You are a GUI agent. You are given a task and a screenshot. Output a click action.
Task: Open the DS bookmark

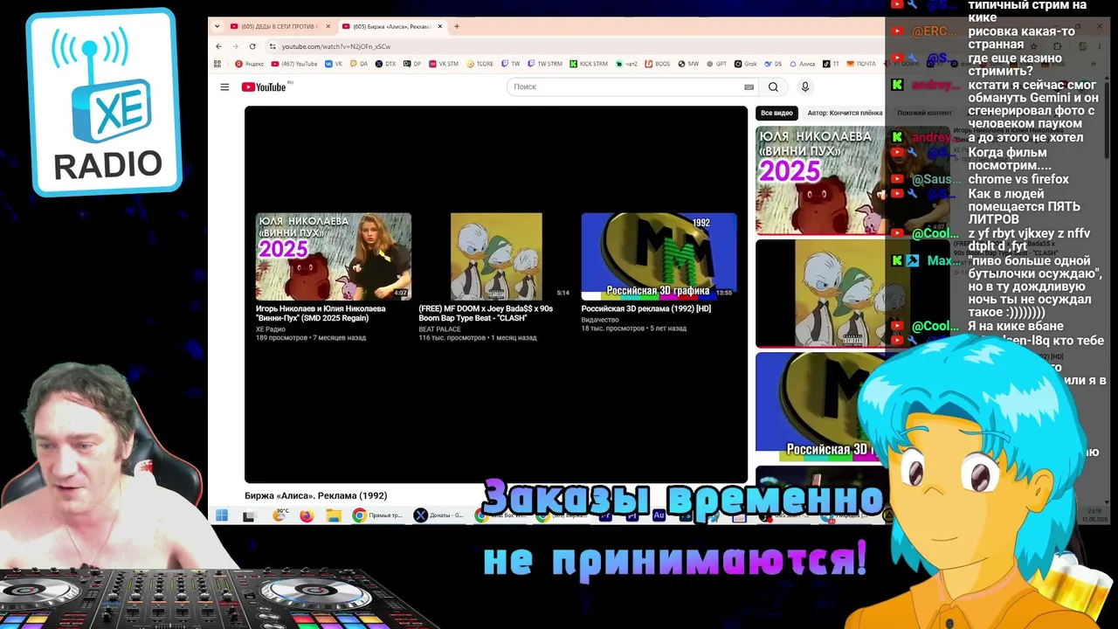[x=773, y=64]
